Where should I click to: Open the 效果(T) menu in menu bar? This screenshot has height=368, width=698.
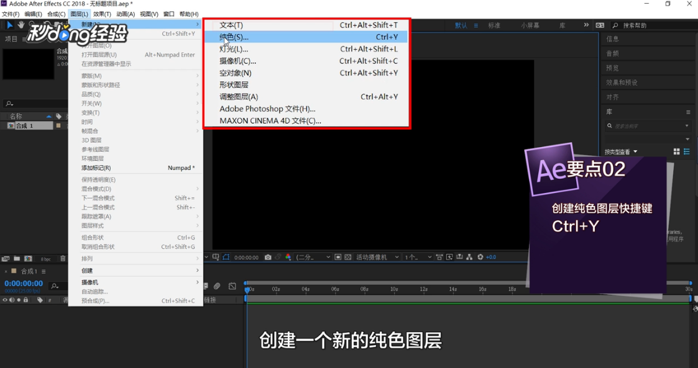102,14
